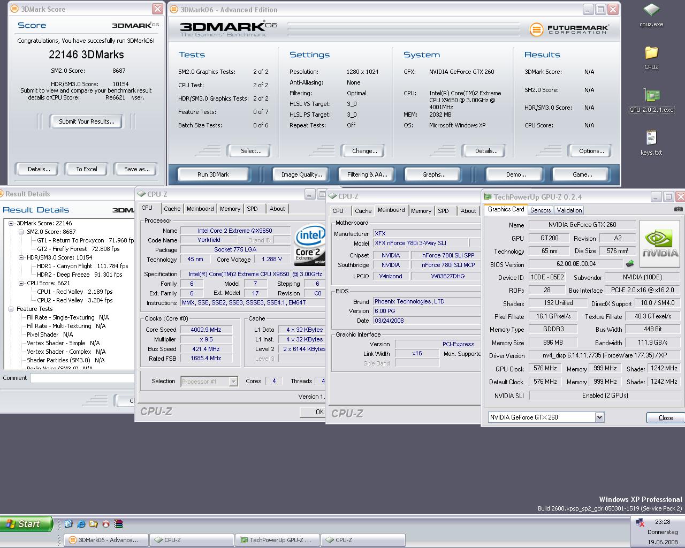Open the Windows Start menu
This screenshot has width=685, height=548.
coord(26,524)
